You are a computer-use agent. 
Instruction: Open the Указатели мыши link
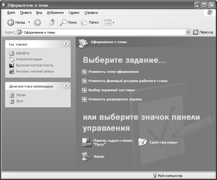click(29, 59)
